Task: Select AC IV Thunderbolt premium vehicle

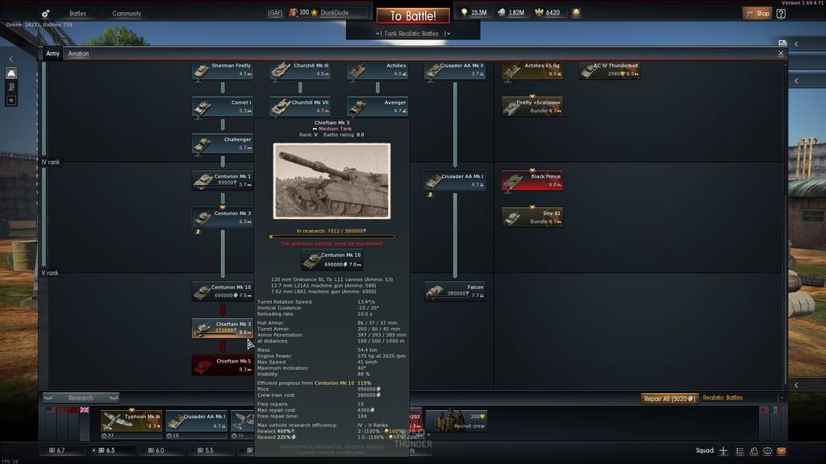Action: pos(610,70)
